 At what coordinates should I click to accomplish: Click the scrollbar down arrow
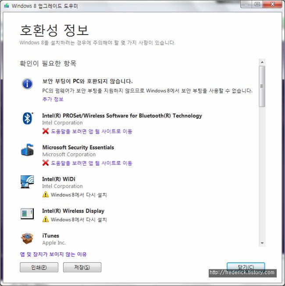click(262, 243)
